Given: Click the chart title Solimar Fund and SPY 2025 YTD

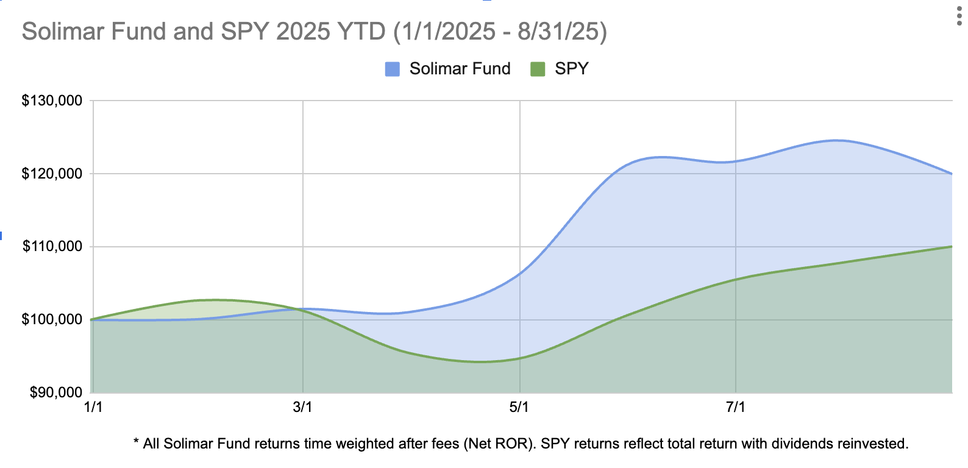Looking at the screenshot, I should point(314,32).
